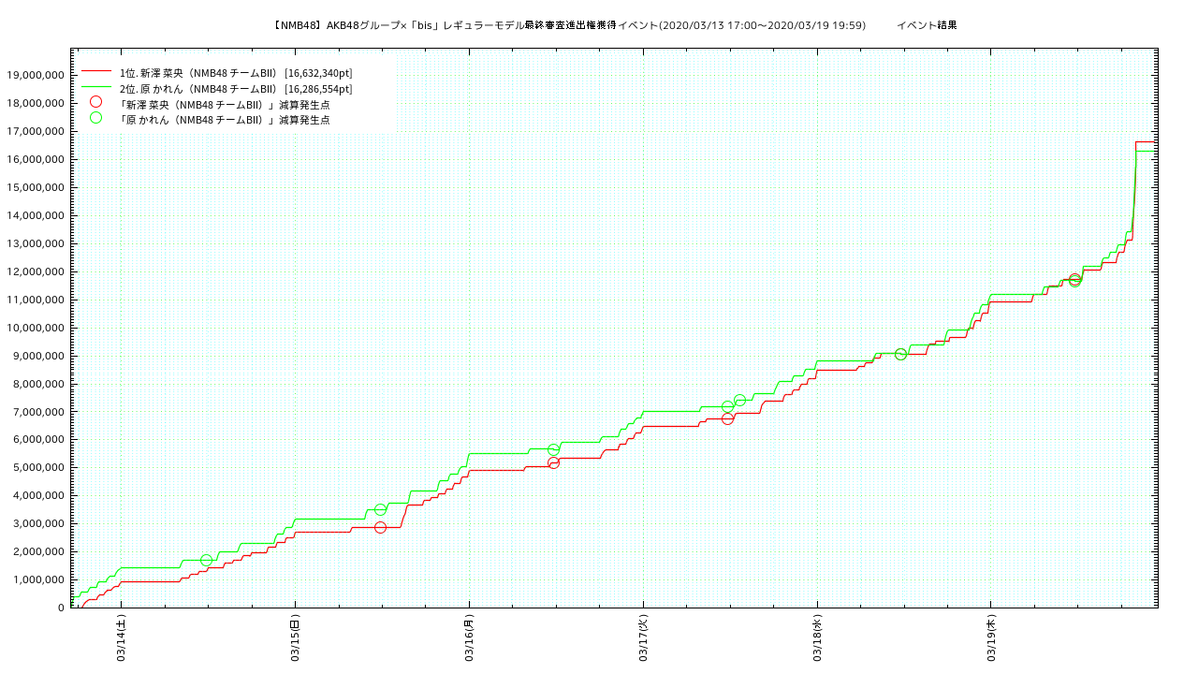Click the 4,000,000 y-axis label
1198x674 pixels.
click(38, 496)
